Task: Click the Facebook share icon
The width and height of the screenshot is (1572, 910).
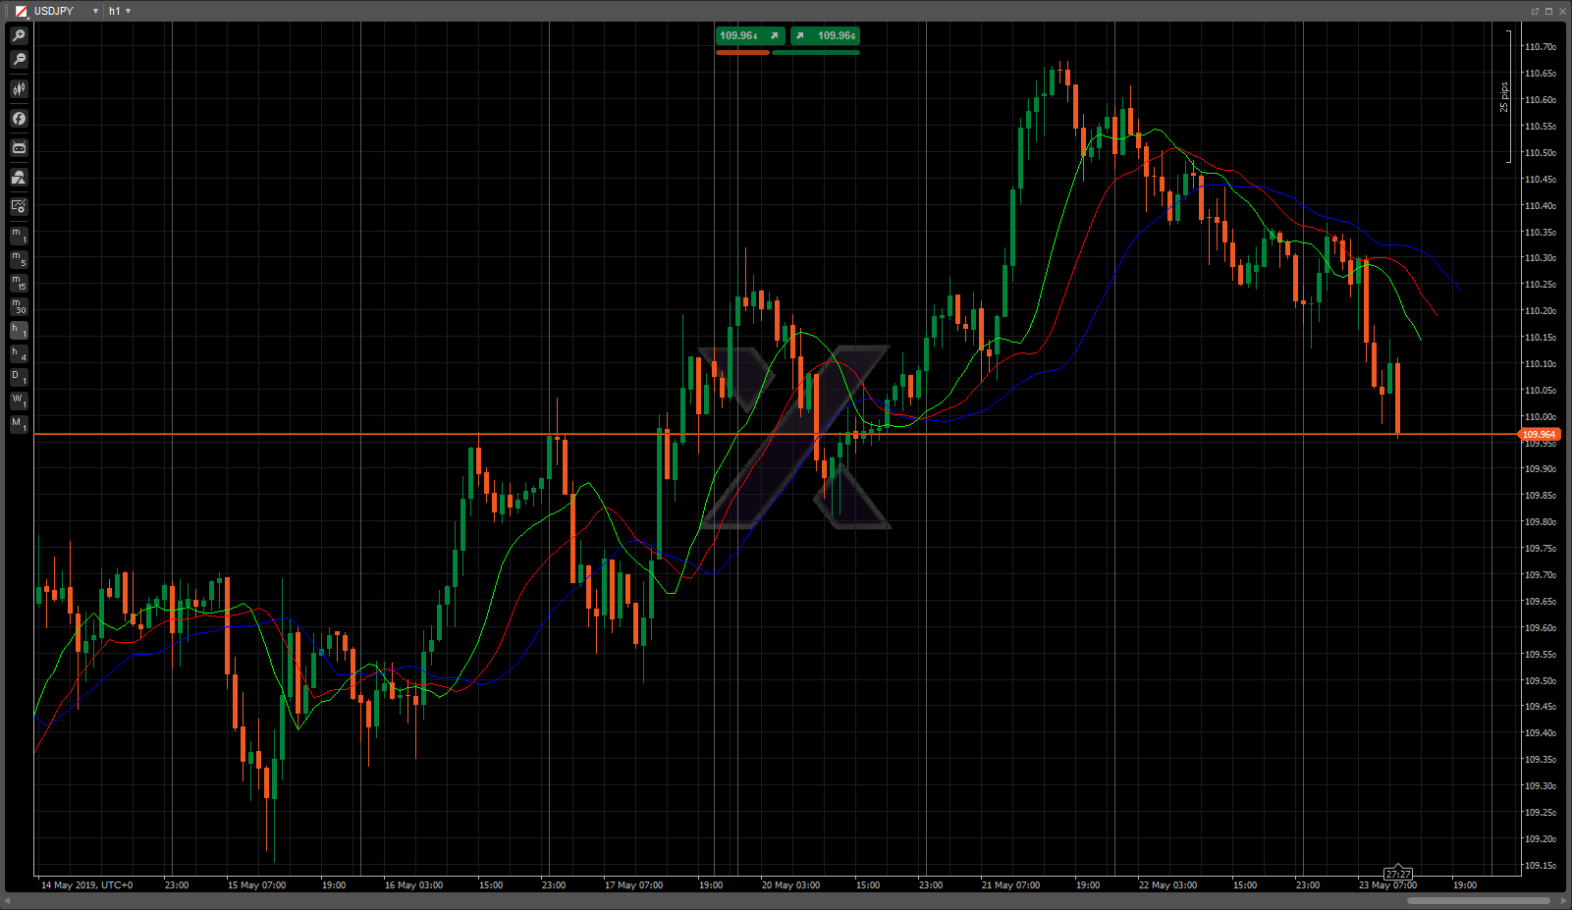Action: pyautogui.click(x=19, y=119)
